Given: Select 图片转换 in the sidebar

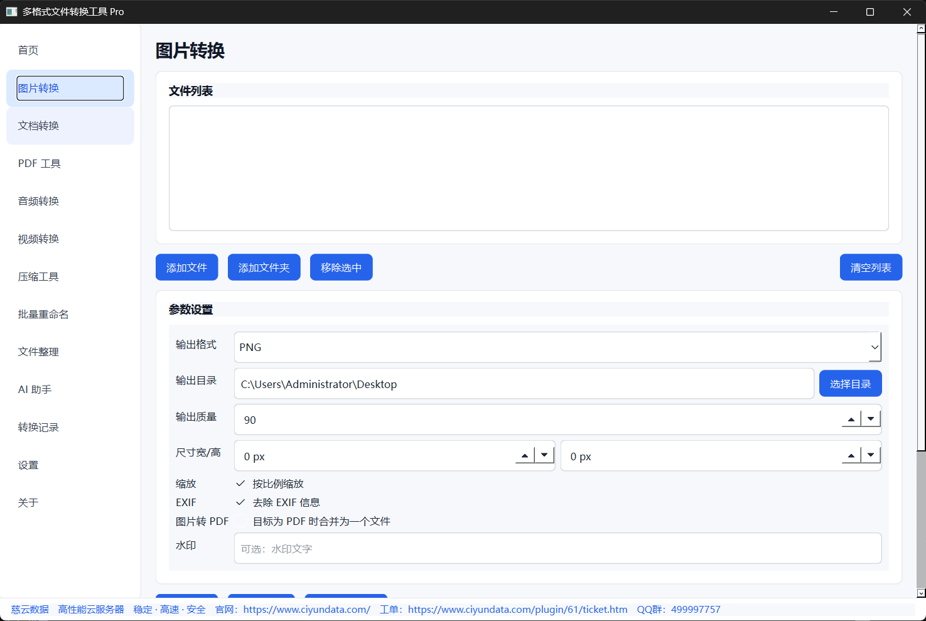Looking at the screenshot, I should (70, 88).
